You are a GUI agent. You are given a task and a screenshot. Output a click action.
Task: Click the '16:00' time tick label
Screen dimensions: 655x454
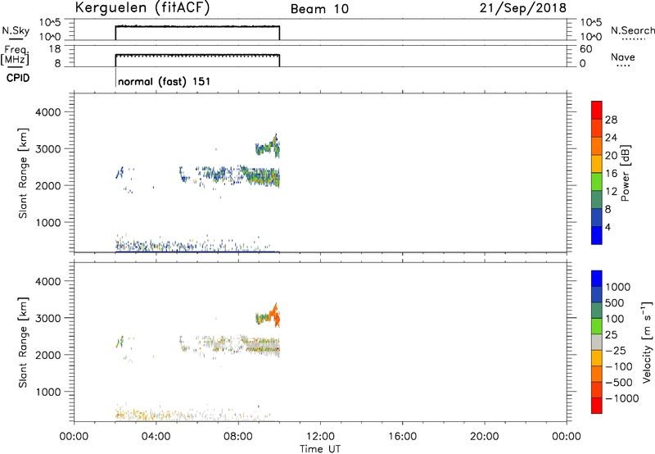pos(402,437)
